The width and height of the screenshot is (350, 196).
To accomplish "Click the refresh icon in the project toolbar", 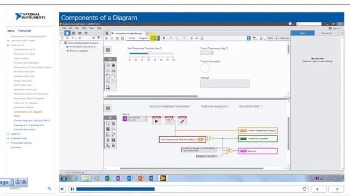I will click(x=94, y=38).
